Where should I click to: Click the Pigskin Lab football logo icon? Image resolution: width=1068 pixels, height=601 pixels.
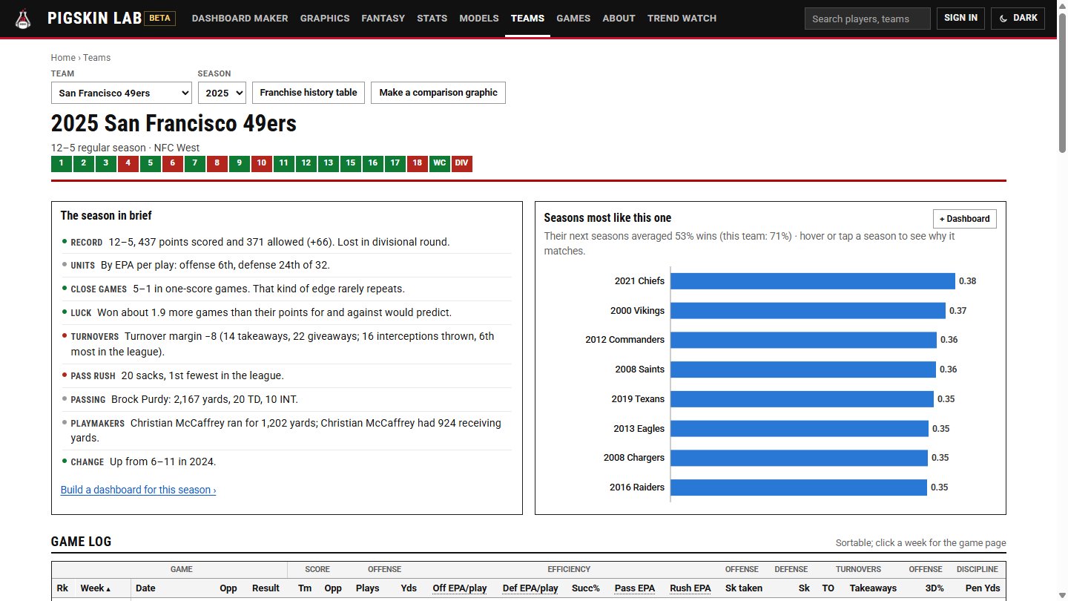(24, 19)
